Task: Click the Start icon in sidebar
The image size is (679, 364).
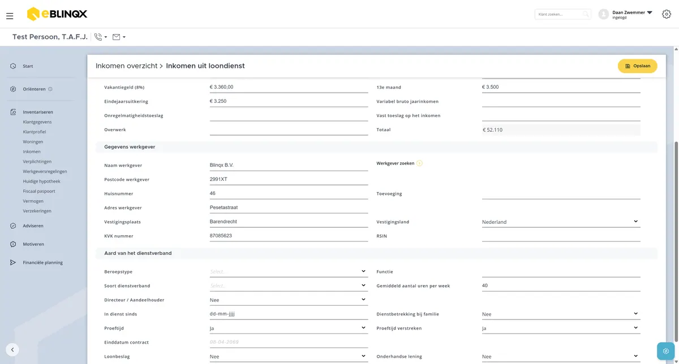Action: 13,66
